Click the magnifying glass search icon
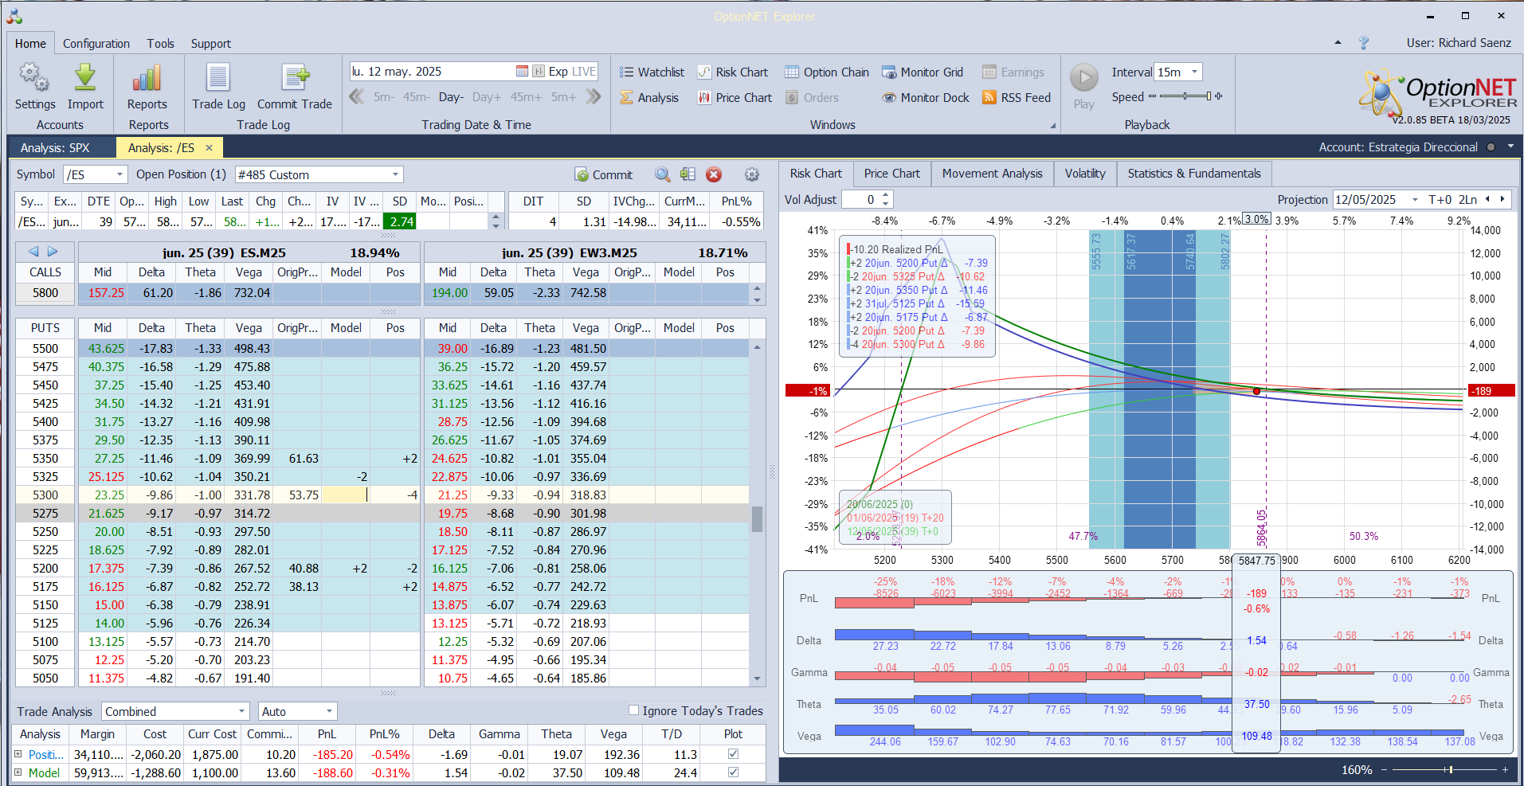Viewport: 1524px width, 786px height. click(x=662, y=174)
